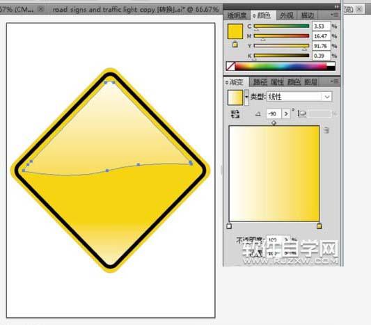
Task: Select the white left gradient stop
Action: pos(229,226)
